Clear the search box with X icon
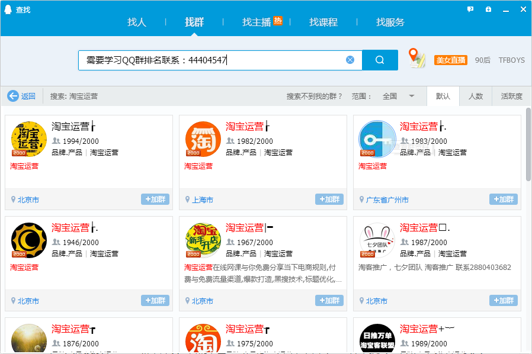 click(350, 60)
